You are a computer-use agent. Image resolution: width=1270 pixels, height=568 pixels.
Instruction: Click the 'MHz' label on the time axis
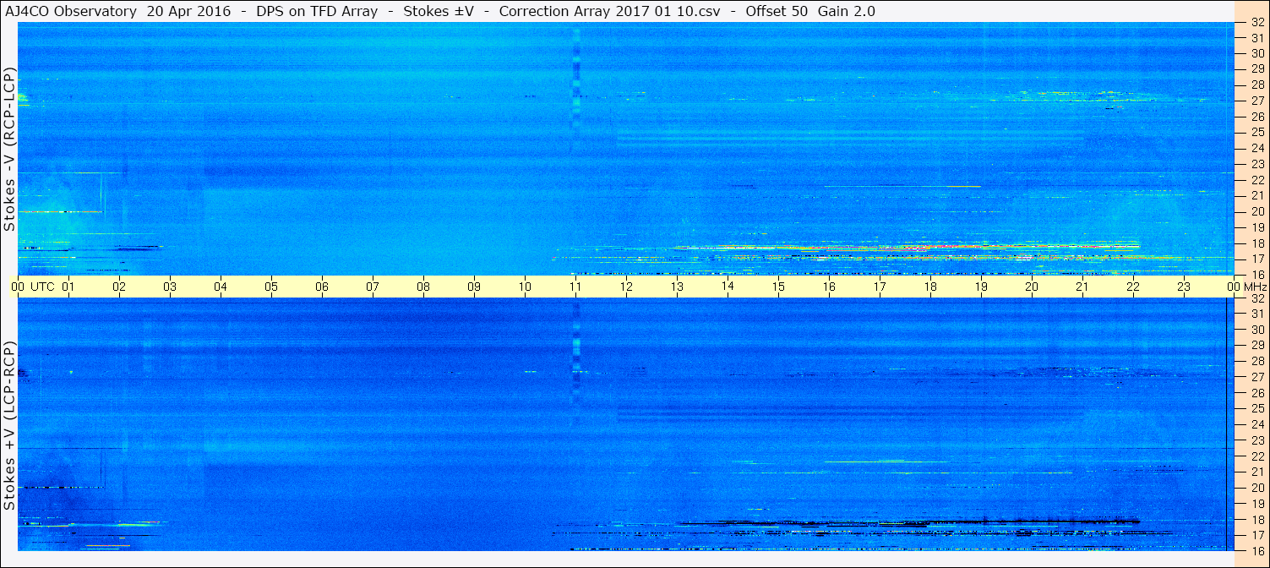[x=1255, y=287]
